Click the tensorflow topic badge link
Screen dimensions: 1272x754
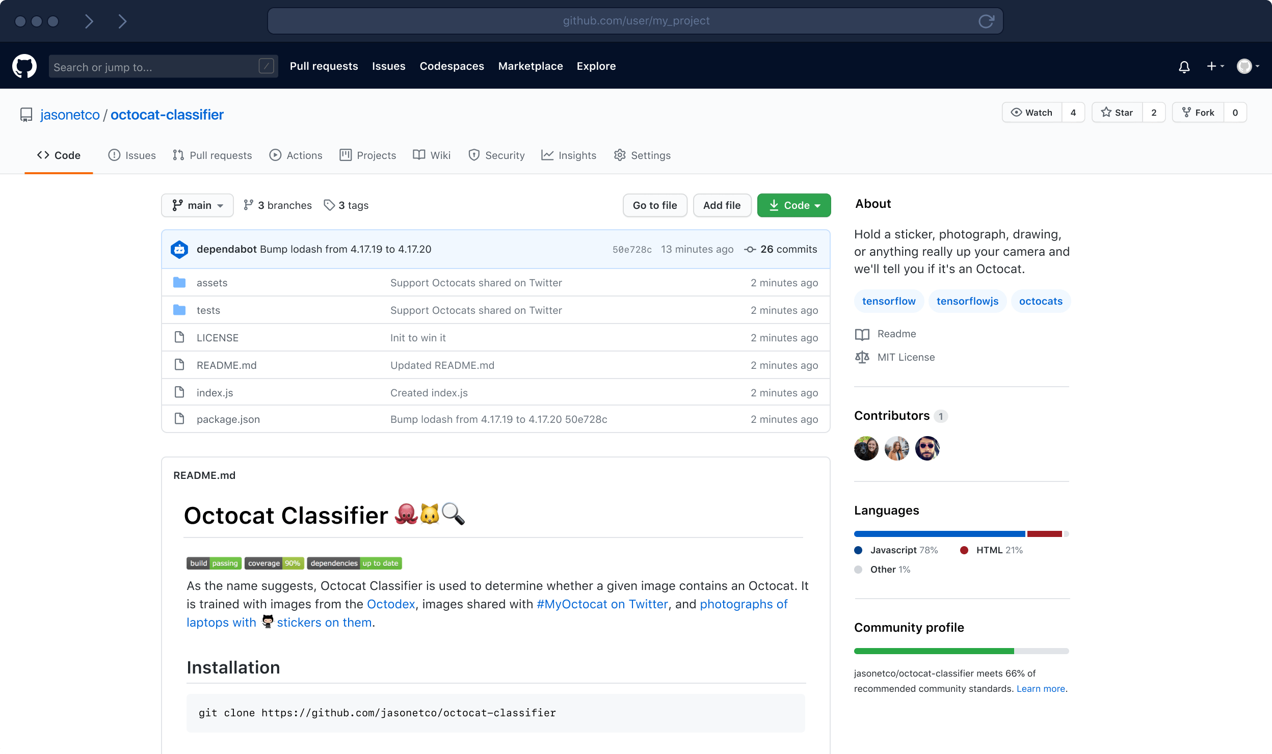point(888,301)
